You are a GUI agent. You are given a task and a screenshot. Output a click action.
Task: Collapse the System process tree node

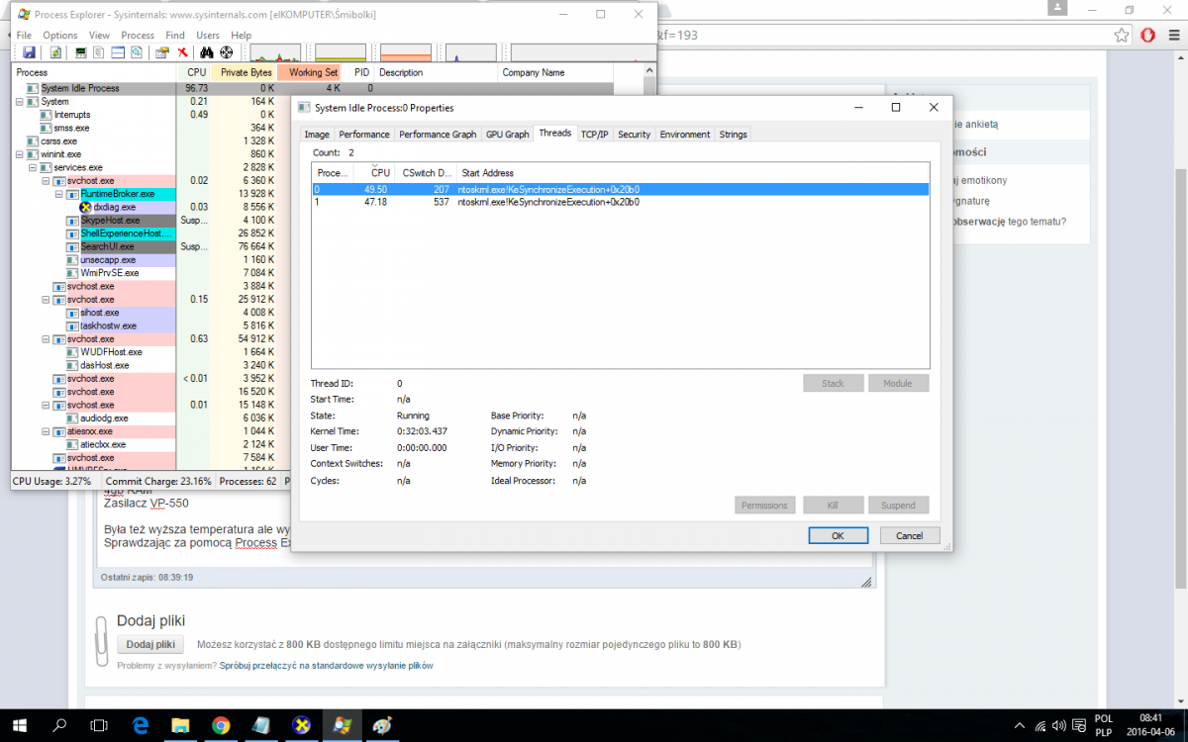(21, 102)
